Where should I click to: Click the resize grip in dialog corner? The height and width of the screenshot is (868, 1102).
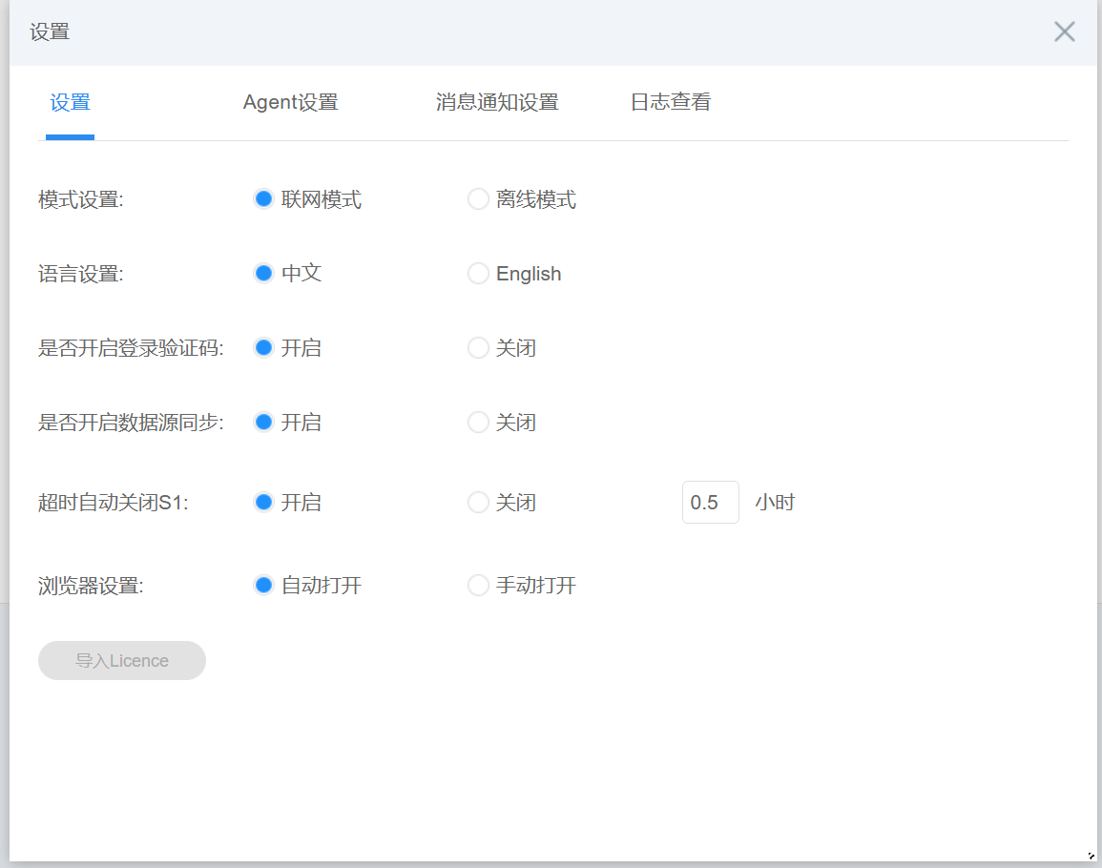pos(1091,857)
